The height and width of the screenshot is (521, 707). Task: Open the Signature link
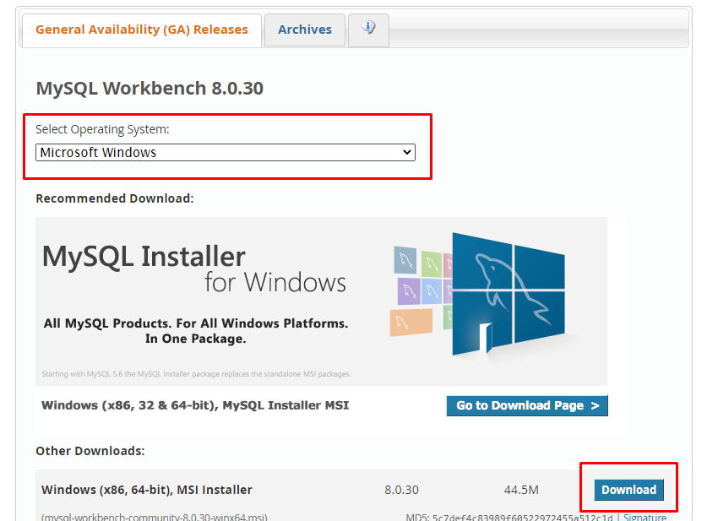[644, 517]
